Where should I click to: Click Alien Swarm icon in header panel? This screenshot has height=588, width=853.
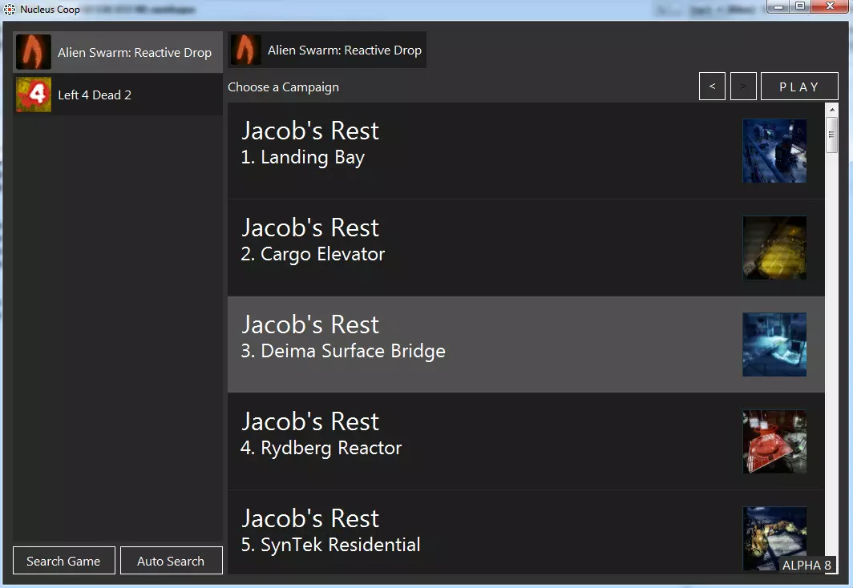pos(245,50)
